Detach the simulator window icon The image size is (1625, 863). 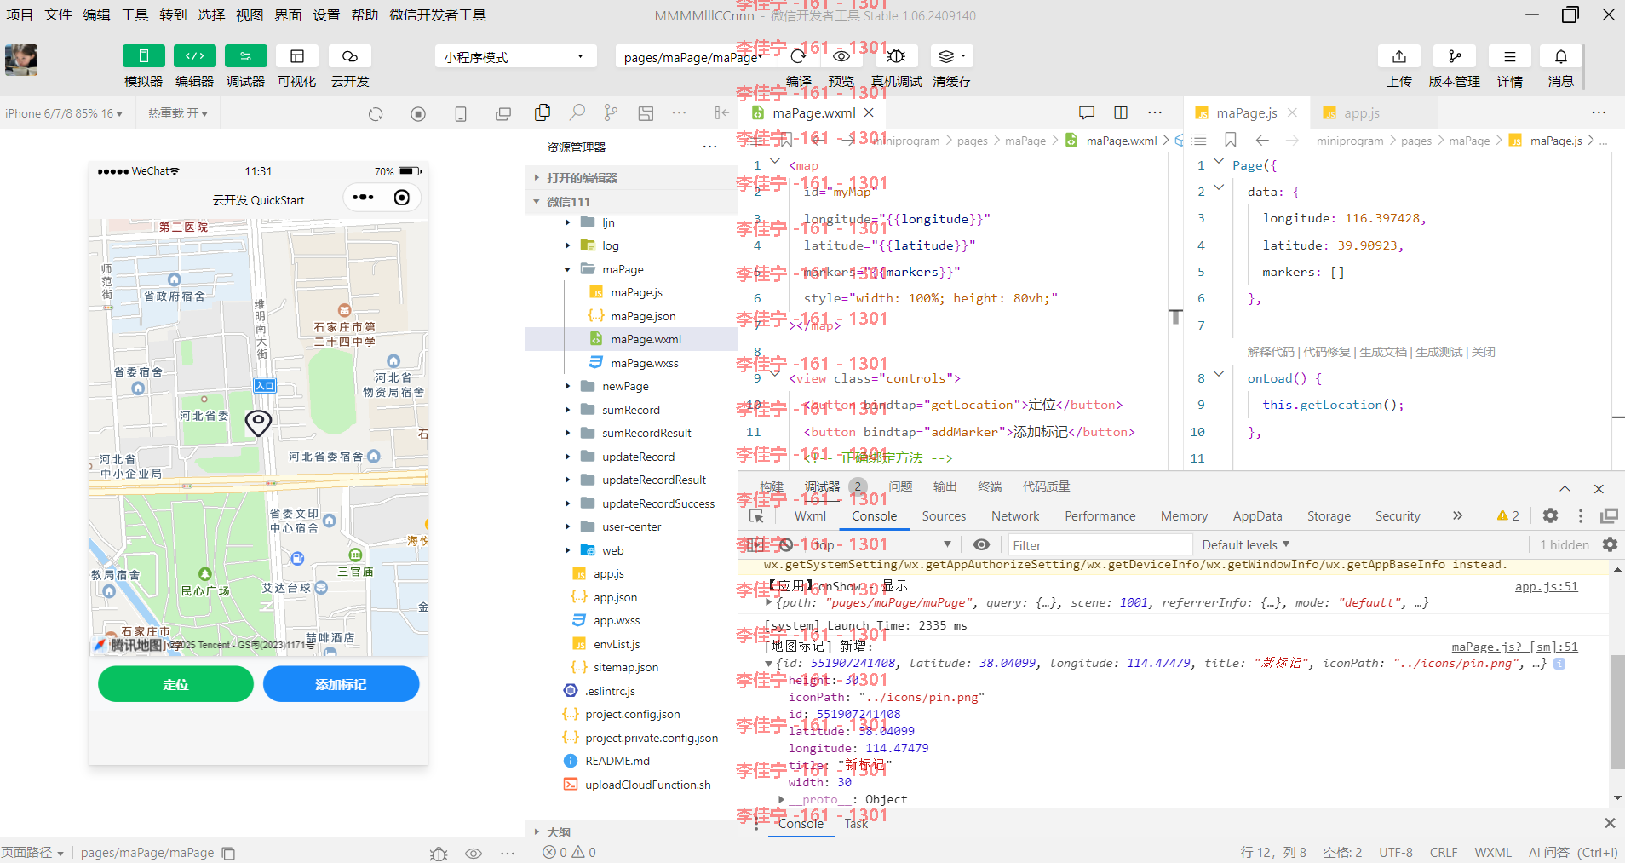[503, 114]
